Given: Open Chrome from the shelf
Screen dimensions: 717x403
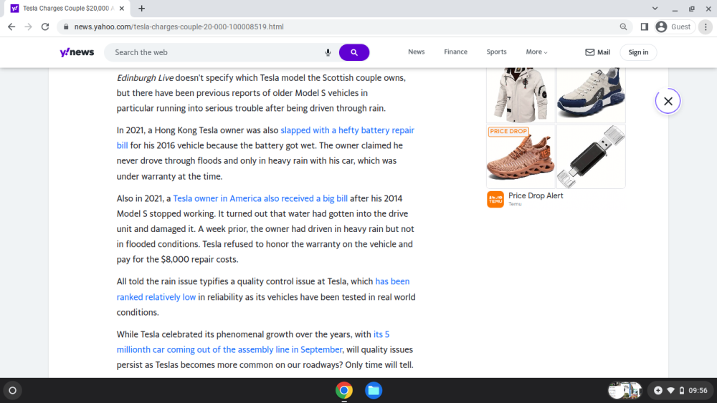Looking at the screenshot, I should (344, 391).
